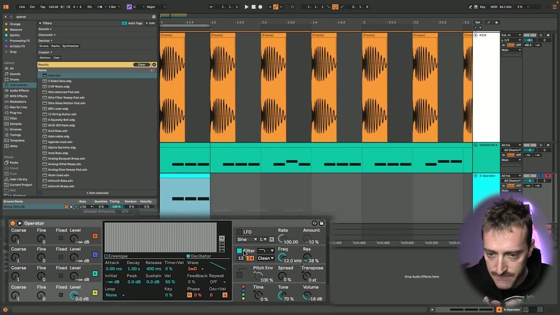Open Max for Live in the Library sidebar
This screenshot has width=560, height=315.
pos(18,107)
